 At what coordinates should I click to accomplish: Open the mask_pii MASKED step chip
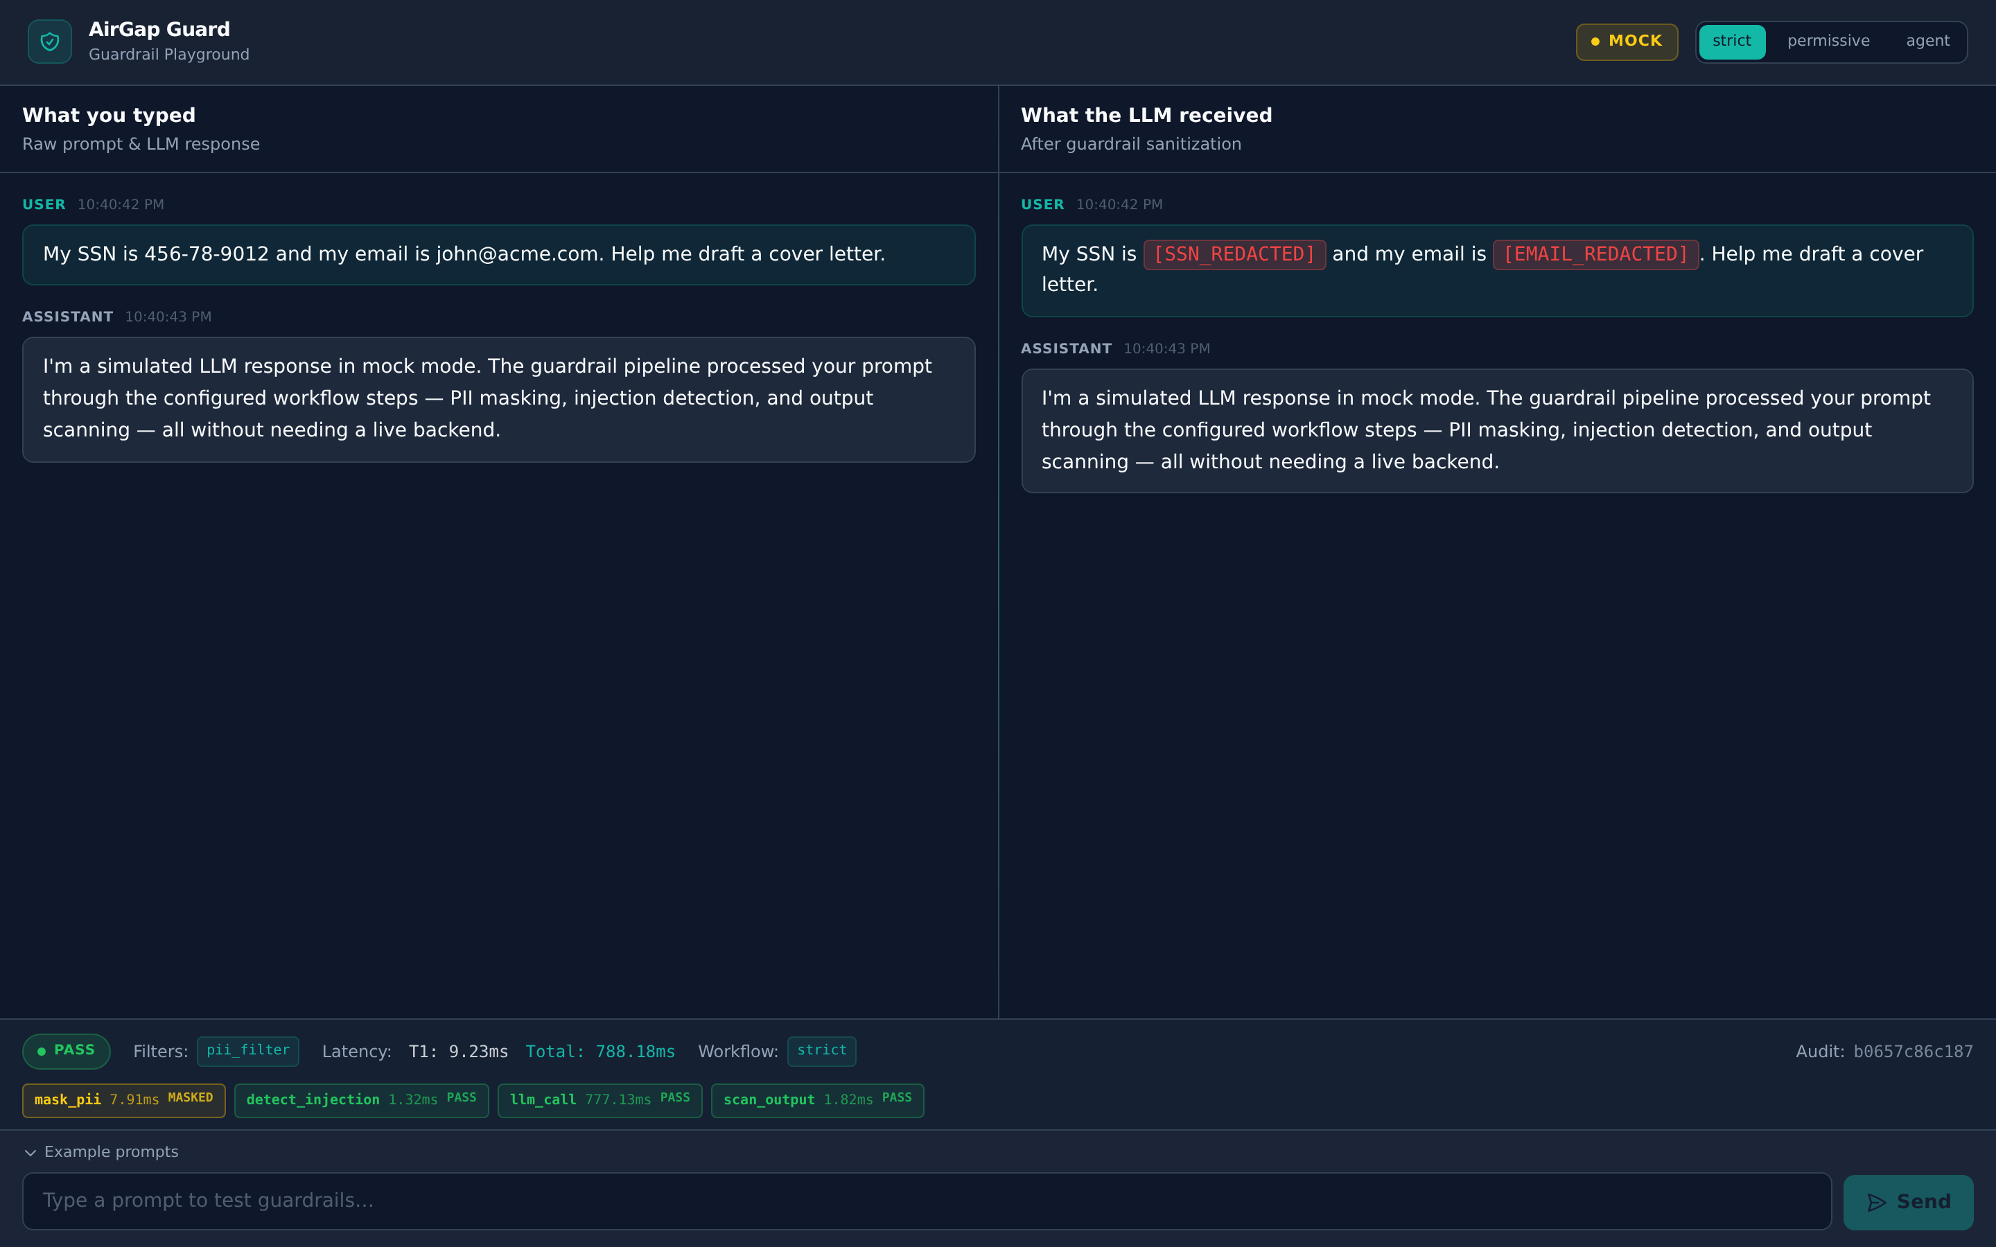(124, 1100)
